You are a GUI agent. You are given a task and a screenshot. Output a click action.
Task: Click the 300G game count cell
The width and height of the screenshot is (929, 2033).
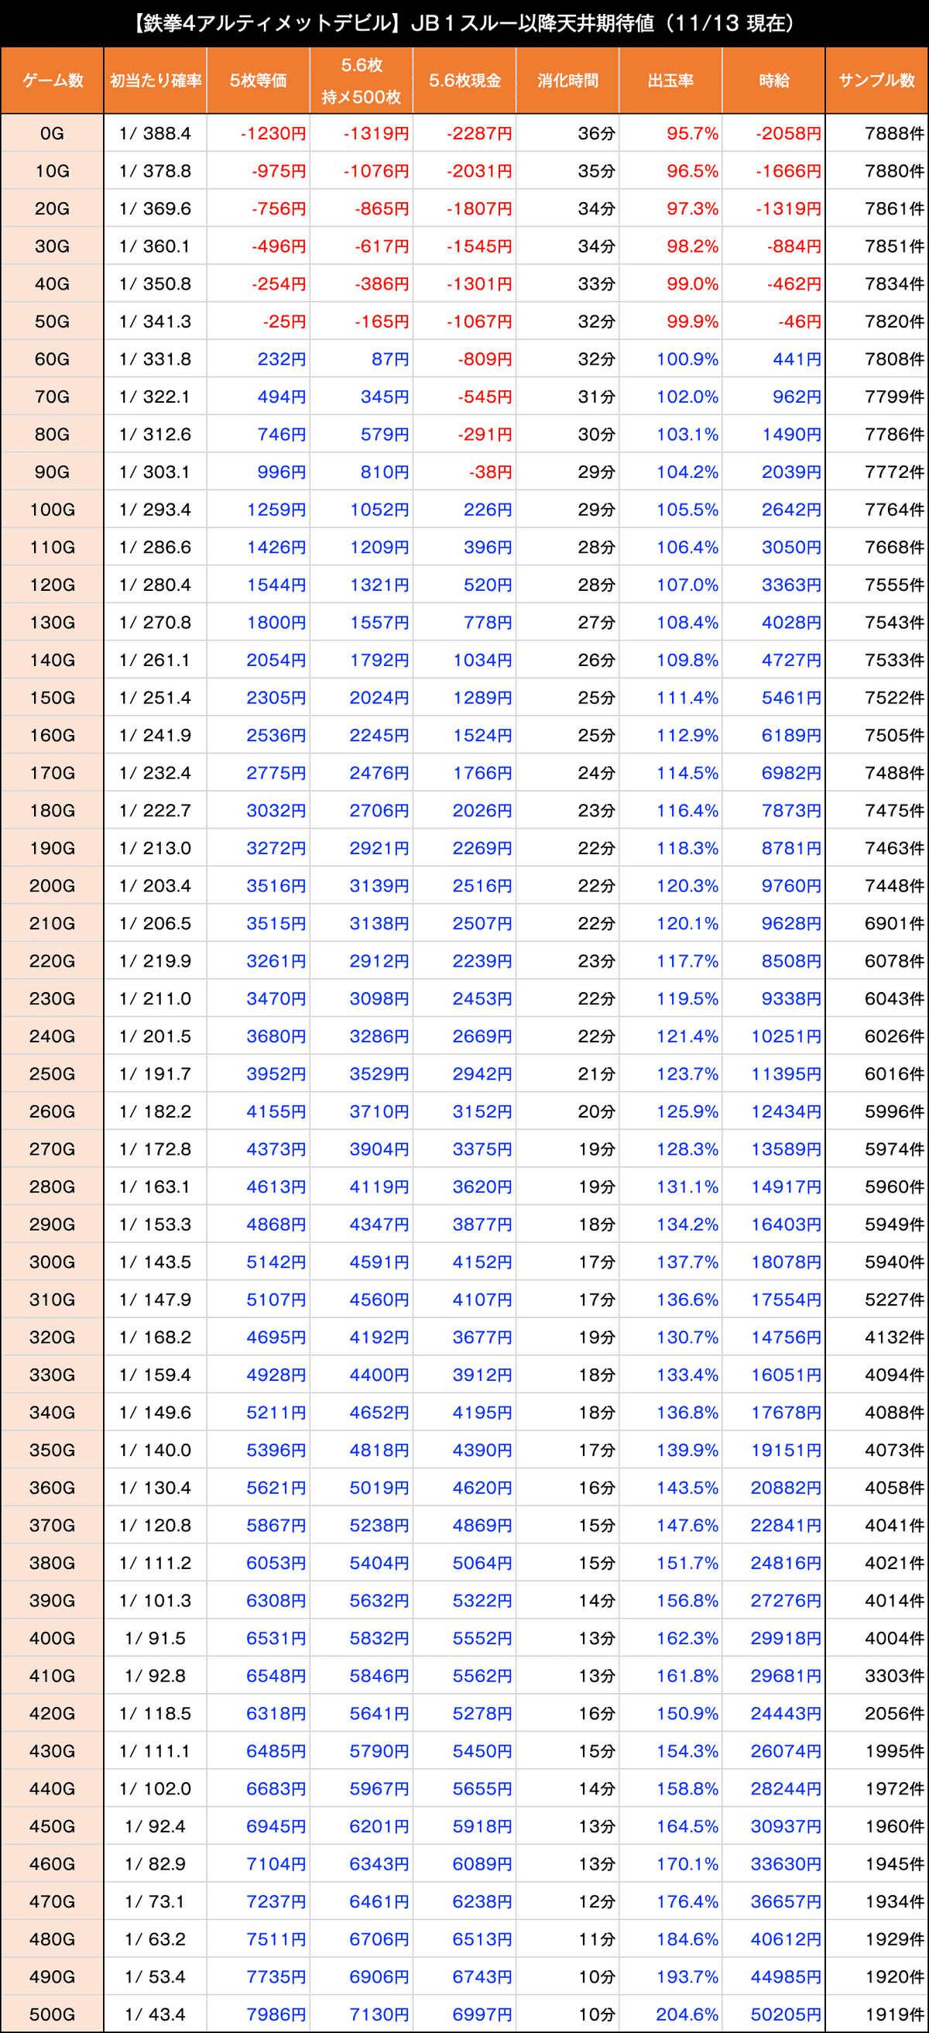click(52, 1262)
